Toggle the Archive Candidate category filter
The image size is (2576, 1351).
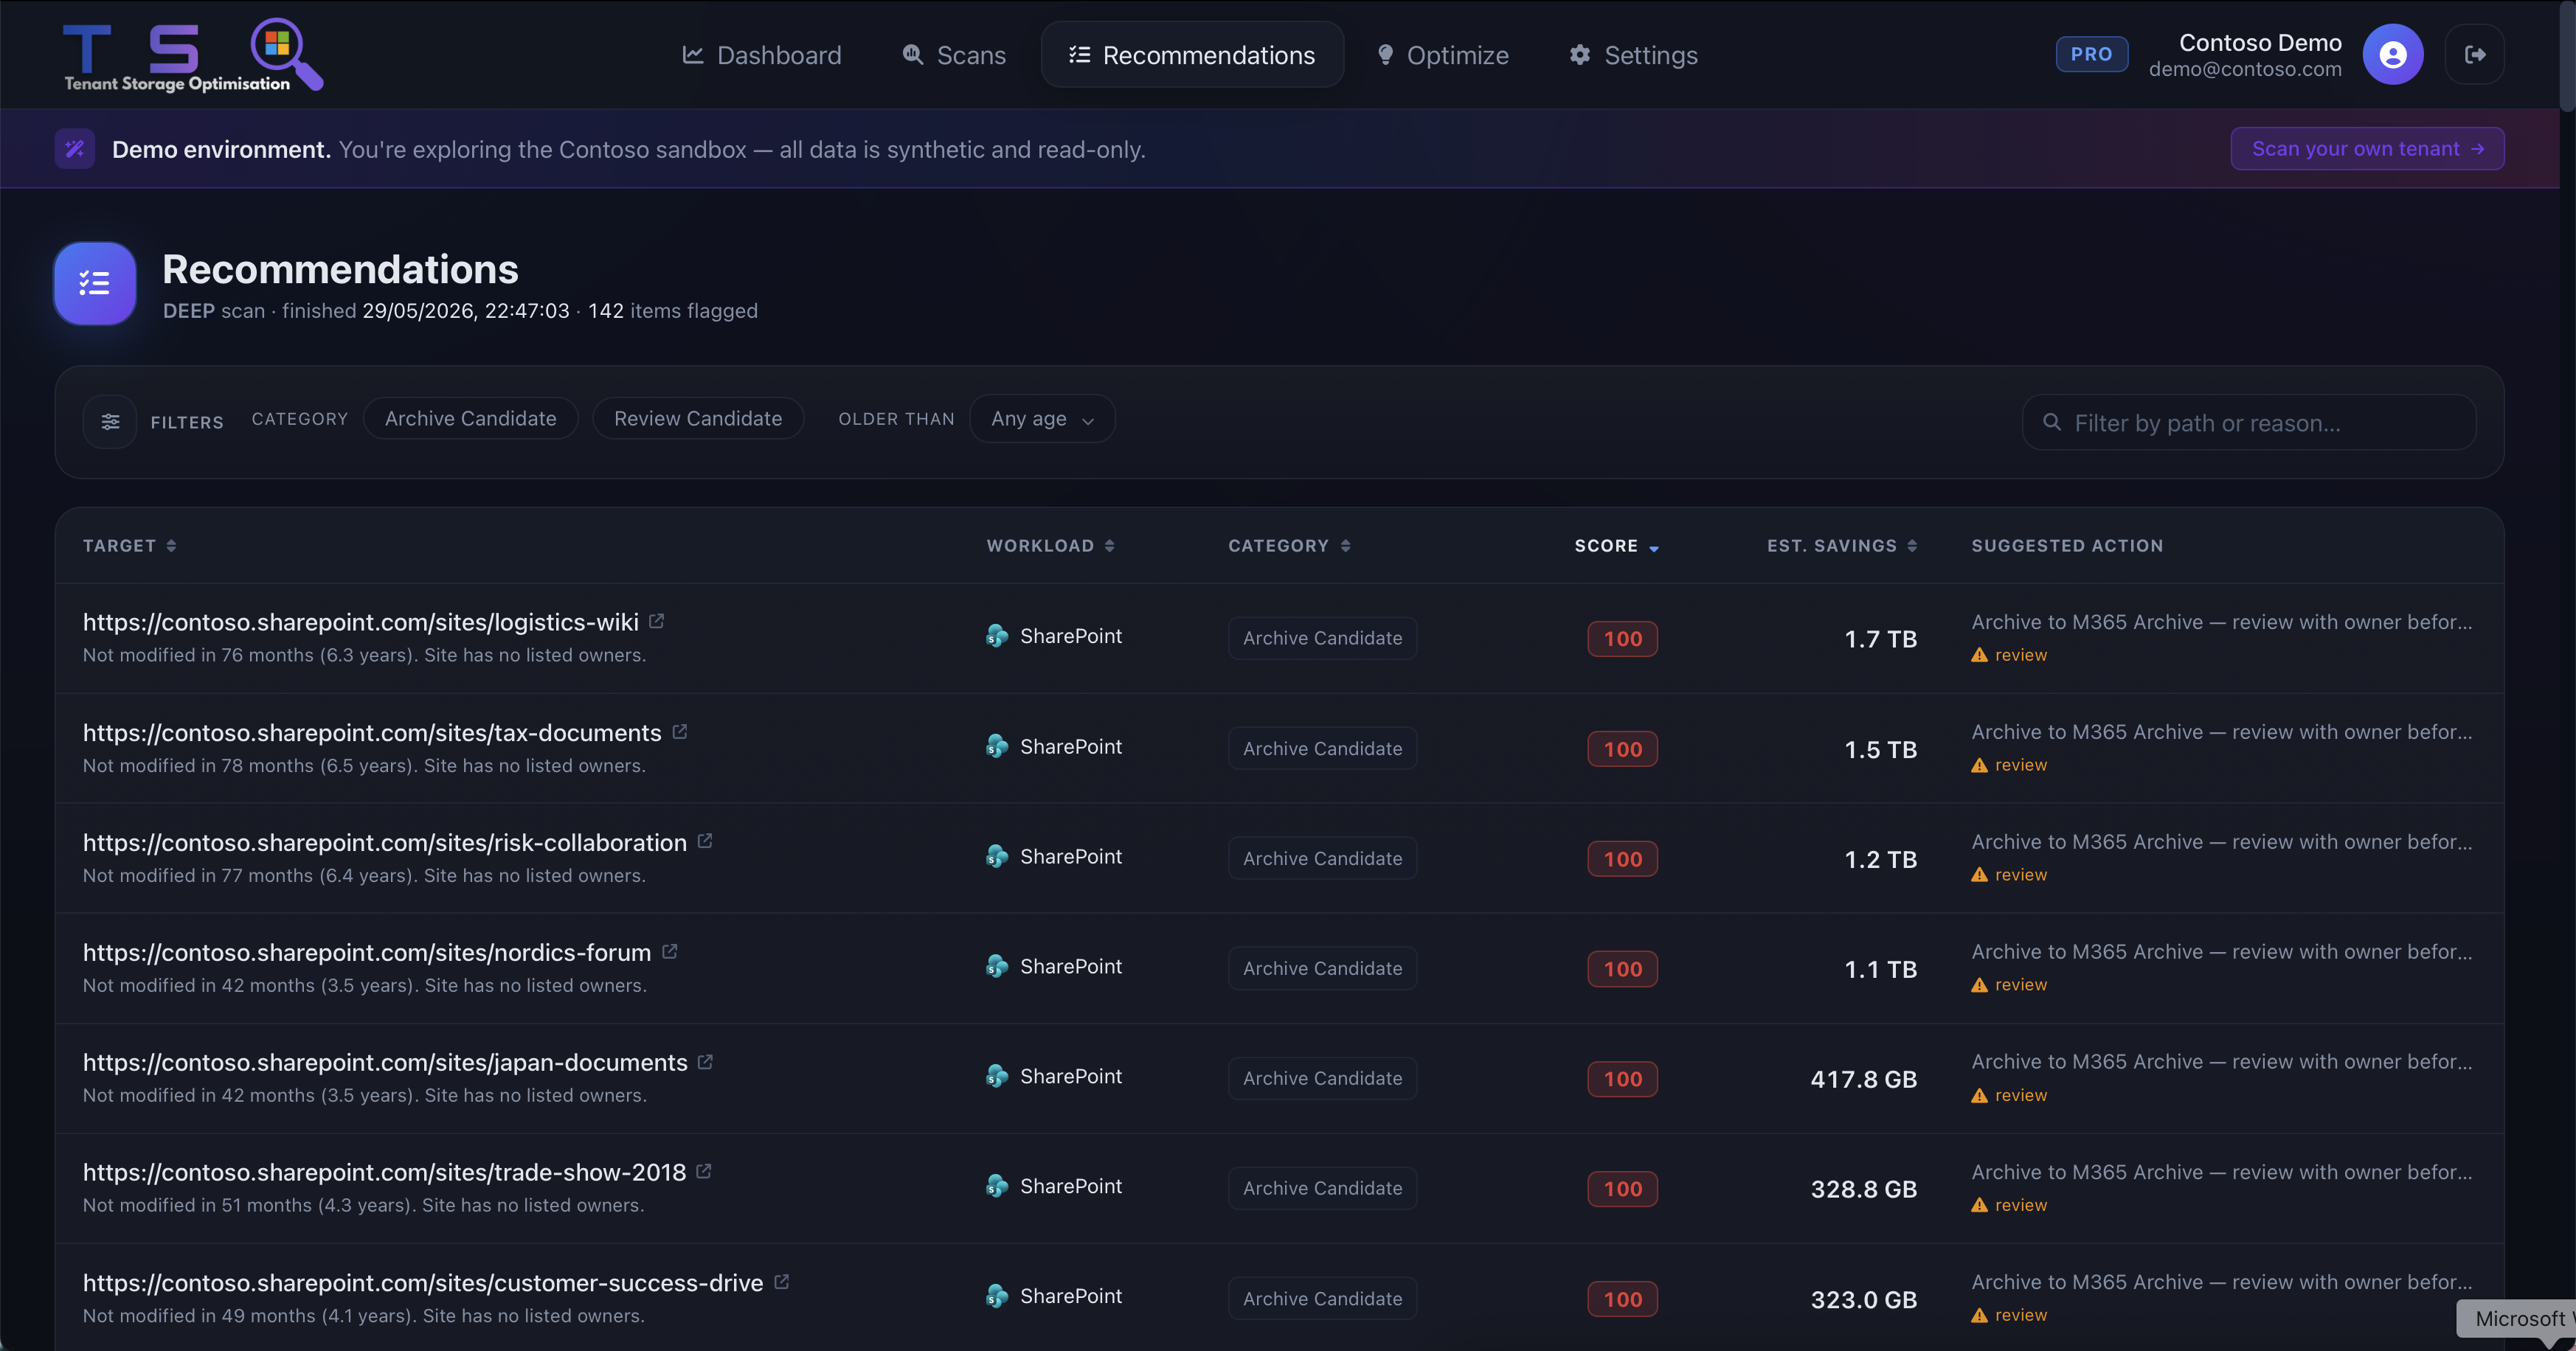click(470, 419)
